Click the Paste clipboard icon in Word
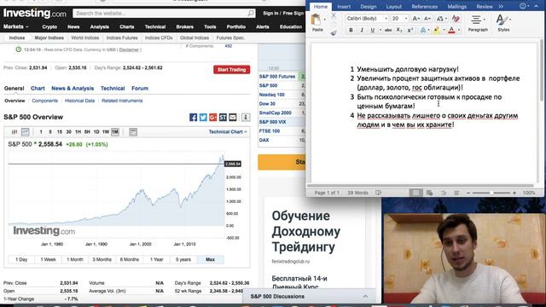546x307 pixels. (317, 20)
